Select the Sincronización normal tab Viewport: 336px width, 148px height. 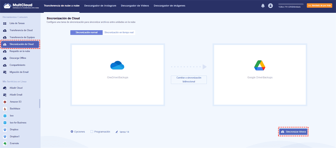pos(87,32)
